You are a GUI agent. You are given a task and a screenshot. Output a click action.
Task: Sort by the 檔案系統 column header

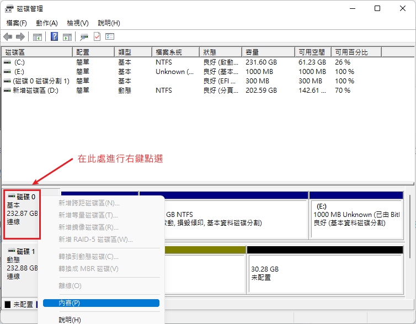[176, 52]
